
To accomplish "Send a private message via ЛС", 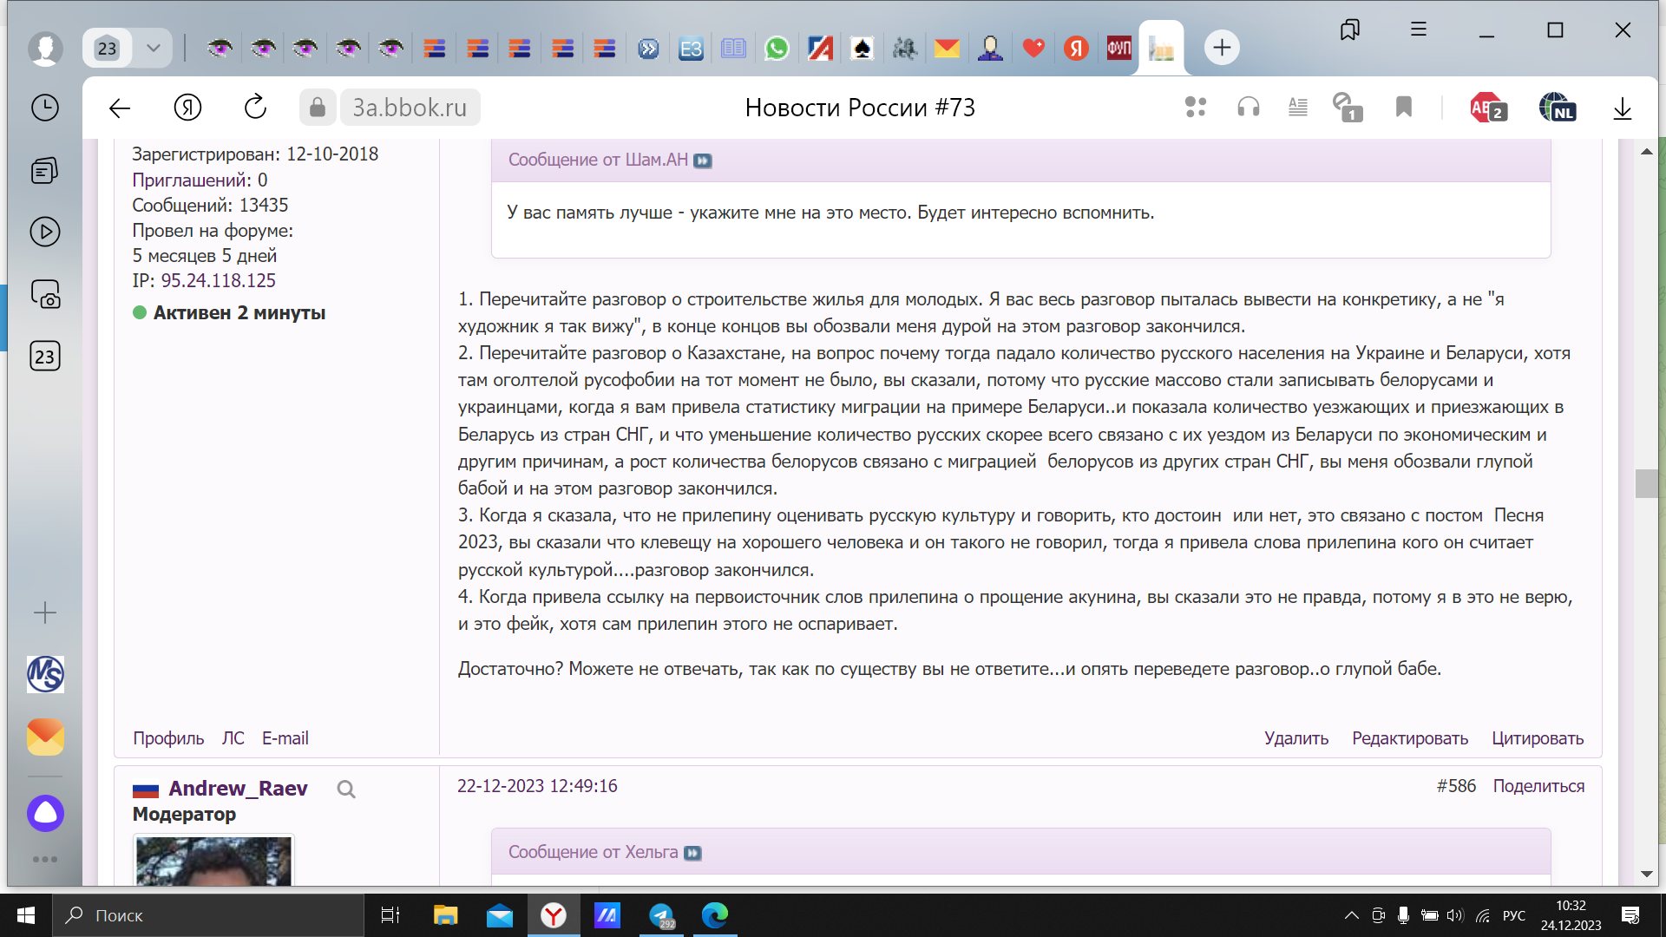I will pos(233,738).
